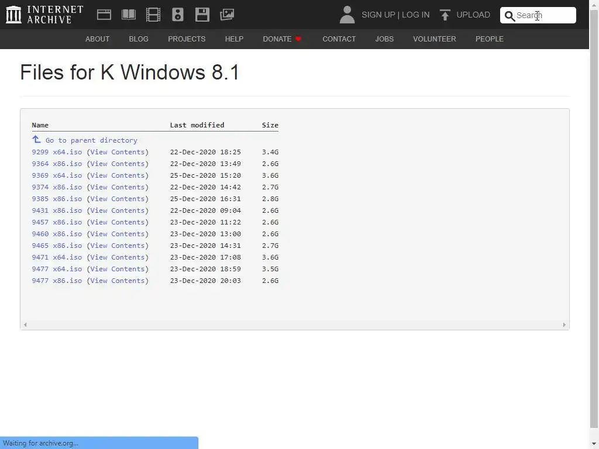599x449 pixels.
Task: Click the file list right scroll arrow
Action: click(564, 325)
